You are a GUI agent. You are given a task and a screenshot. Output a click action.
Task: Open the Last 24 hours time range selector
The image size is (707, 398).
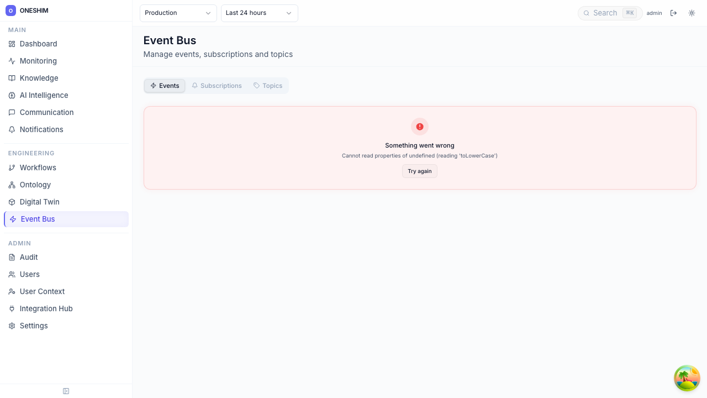259,13
